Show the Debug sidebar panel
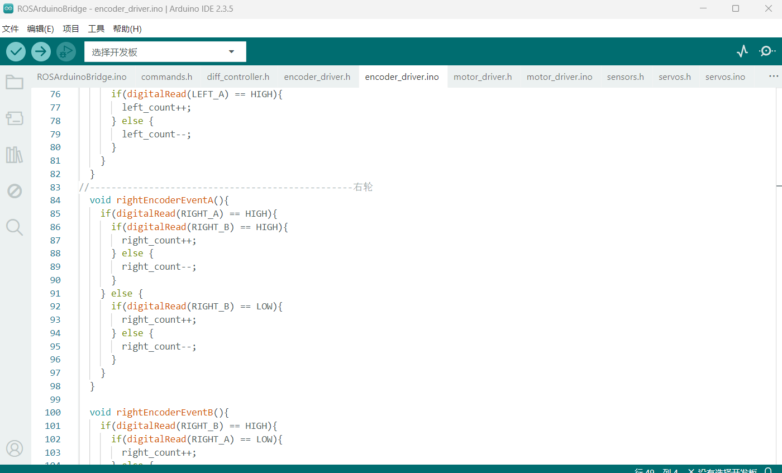Viewport: 782px width, 473px height. [15, 191]
